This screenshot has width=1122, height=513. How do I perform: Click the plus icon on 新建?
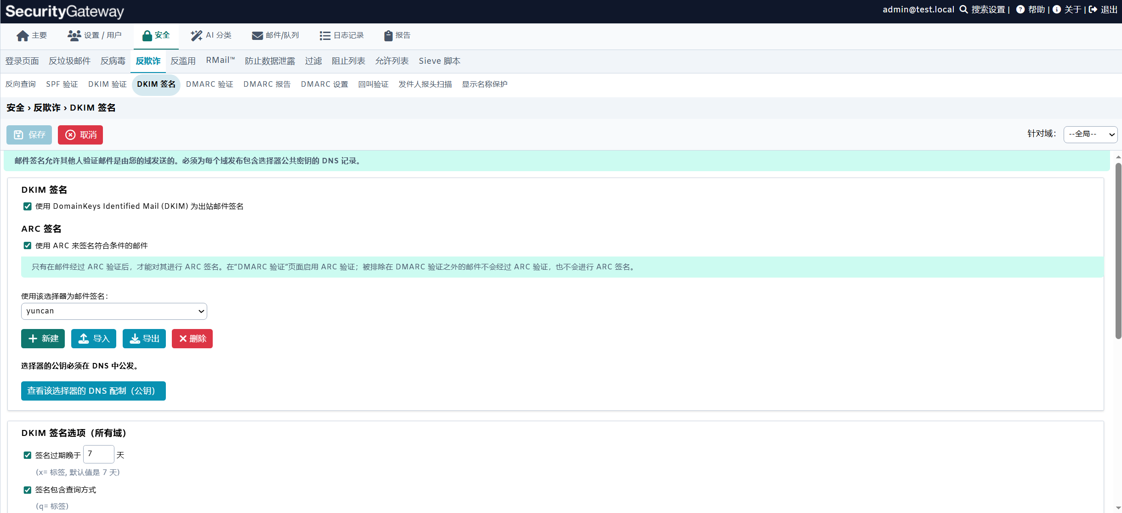pyautogui.click(x=33, y=339)
